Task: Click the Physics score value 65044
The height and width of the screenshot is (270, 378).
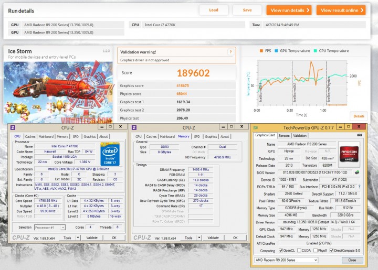Action: coord(182,94)
